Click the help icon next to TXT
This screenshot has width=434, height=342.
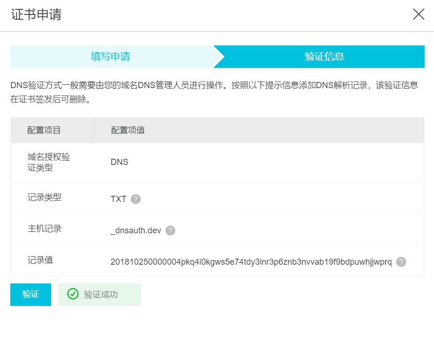pos(135,199)
